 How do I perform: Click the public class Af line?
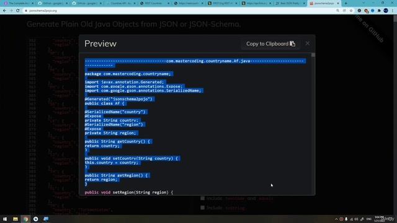[x=104, y=103]
